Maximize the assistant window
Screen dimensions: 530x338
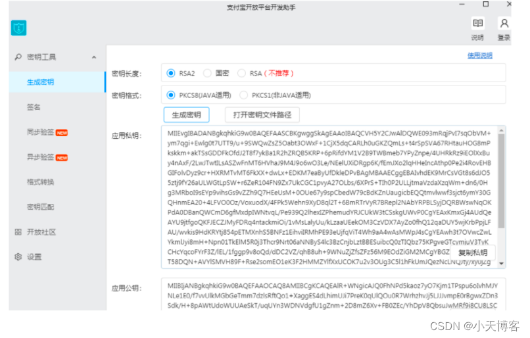[486, 4]
